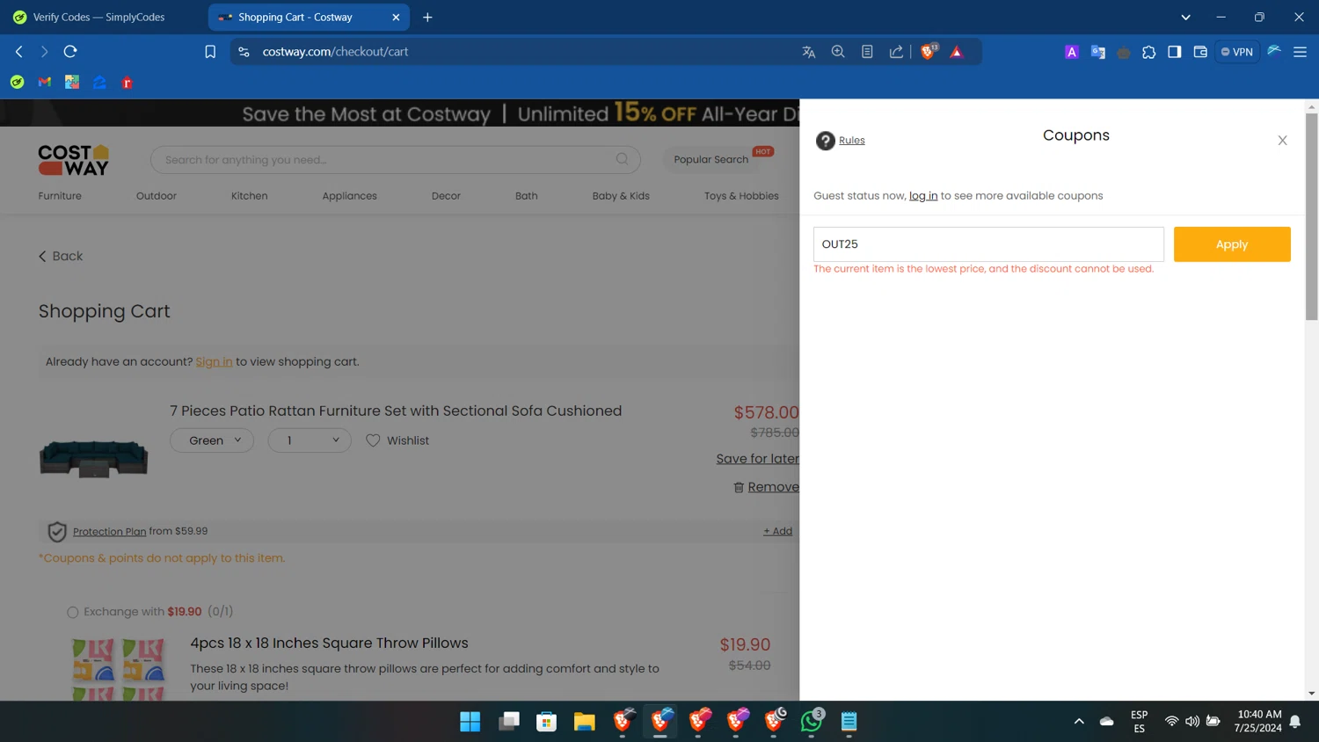Click the trash icon beside Remove

[x=739, y=487]
